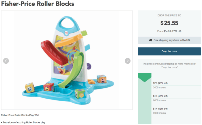This screenshot has height=125, width=202.
Task: Click the green downward price marker arrow
Action: pyautogui.click(x=145, y=77)
